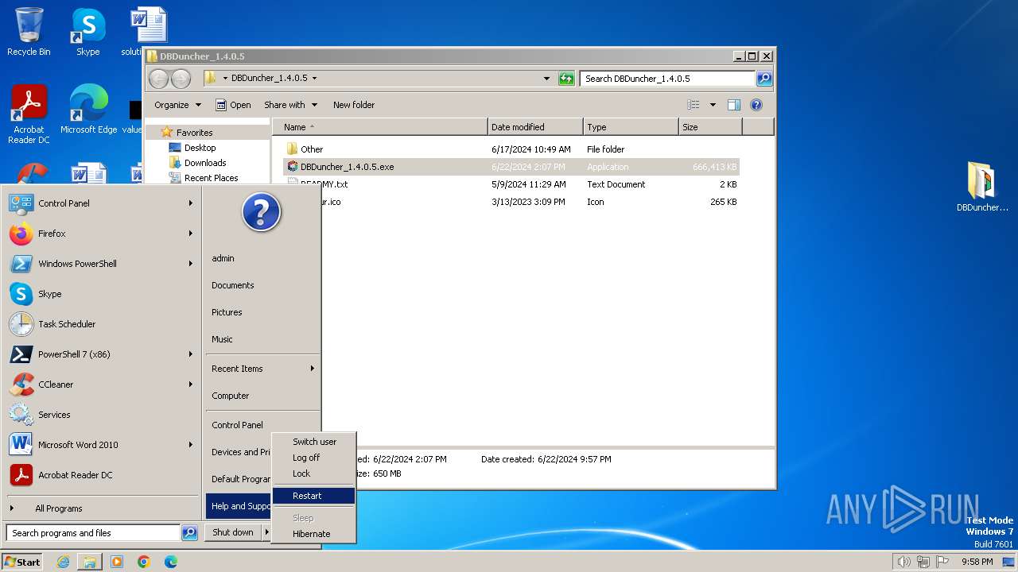Choose Restart from the power menu
Screen dimensions: 1018x572
[x=314, y=496]
